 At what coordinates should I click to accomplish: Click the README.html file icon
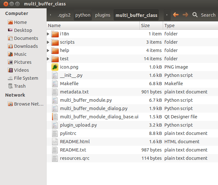point(55,142)
